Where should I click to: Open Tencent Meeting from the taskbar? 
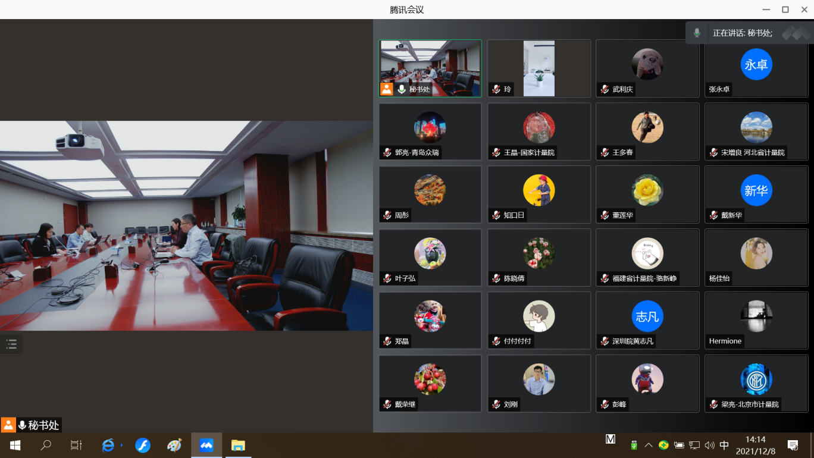[x=206, y=445]
